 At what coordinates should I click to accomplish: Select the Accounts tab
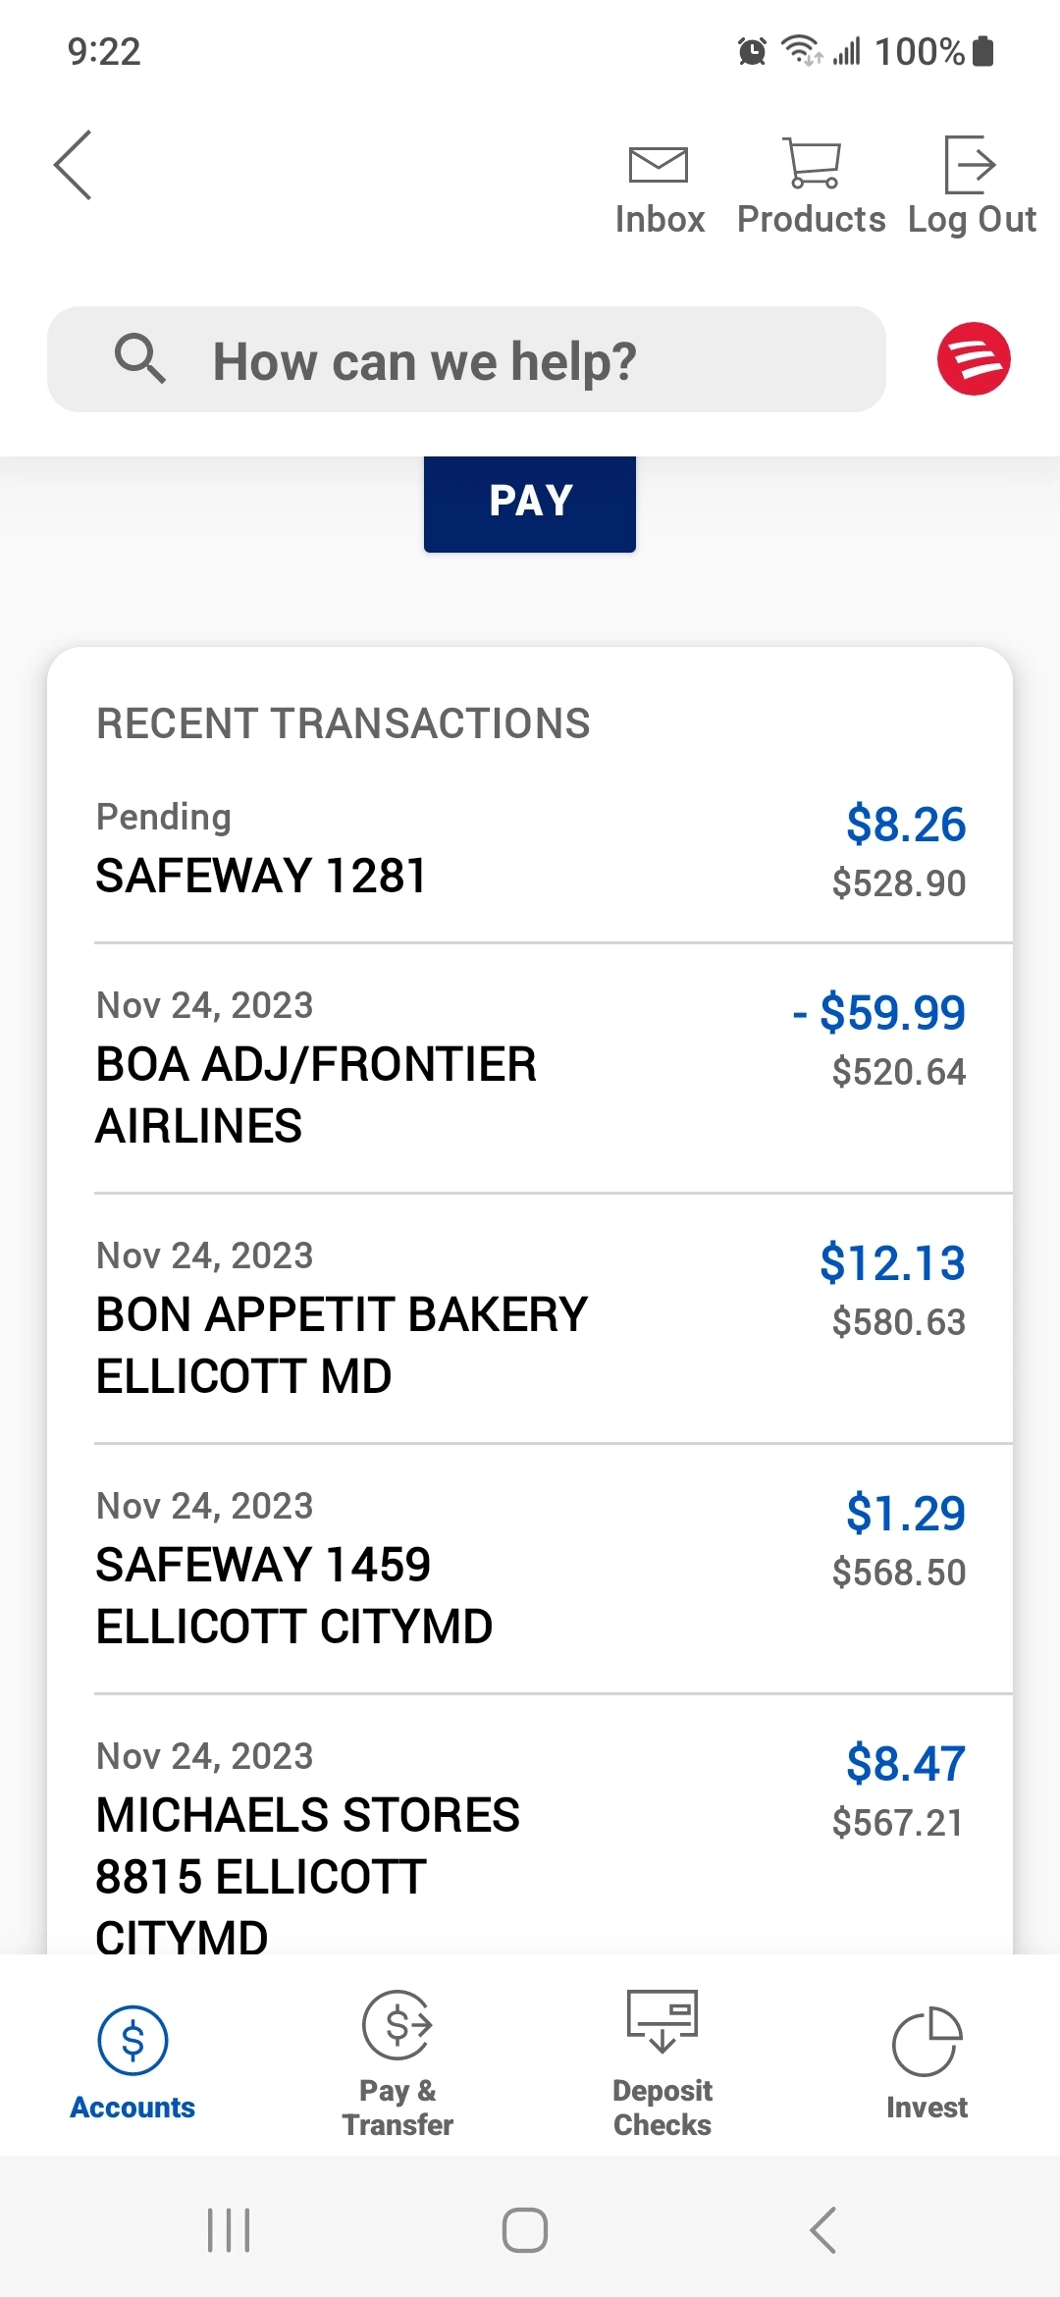(132, 2061)
